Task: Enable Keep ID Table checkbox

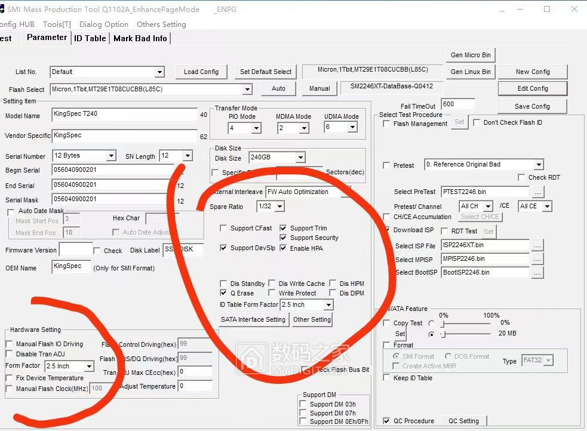Action: (386, 377)
